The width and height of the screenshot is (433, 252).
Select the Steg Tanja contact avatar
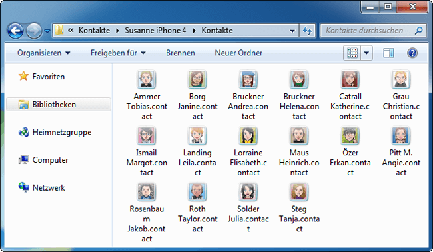pyautogui.click(x=299, y=192)
